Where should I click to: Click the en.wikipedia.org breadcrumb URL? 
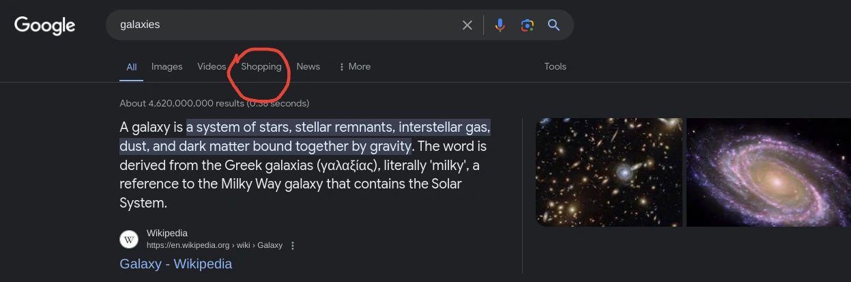[x=214, y=246]
